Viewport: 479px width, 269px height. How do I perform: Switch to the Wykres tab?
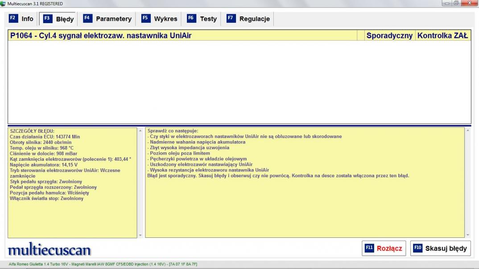click(x=159, y=19)
